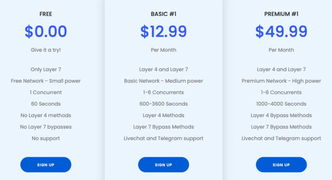Click the $49.99 price text
This screenshot has width=332, height=180.
pyautogui.click(x=281, y=31)
